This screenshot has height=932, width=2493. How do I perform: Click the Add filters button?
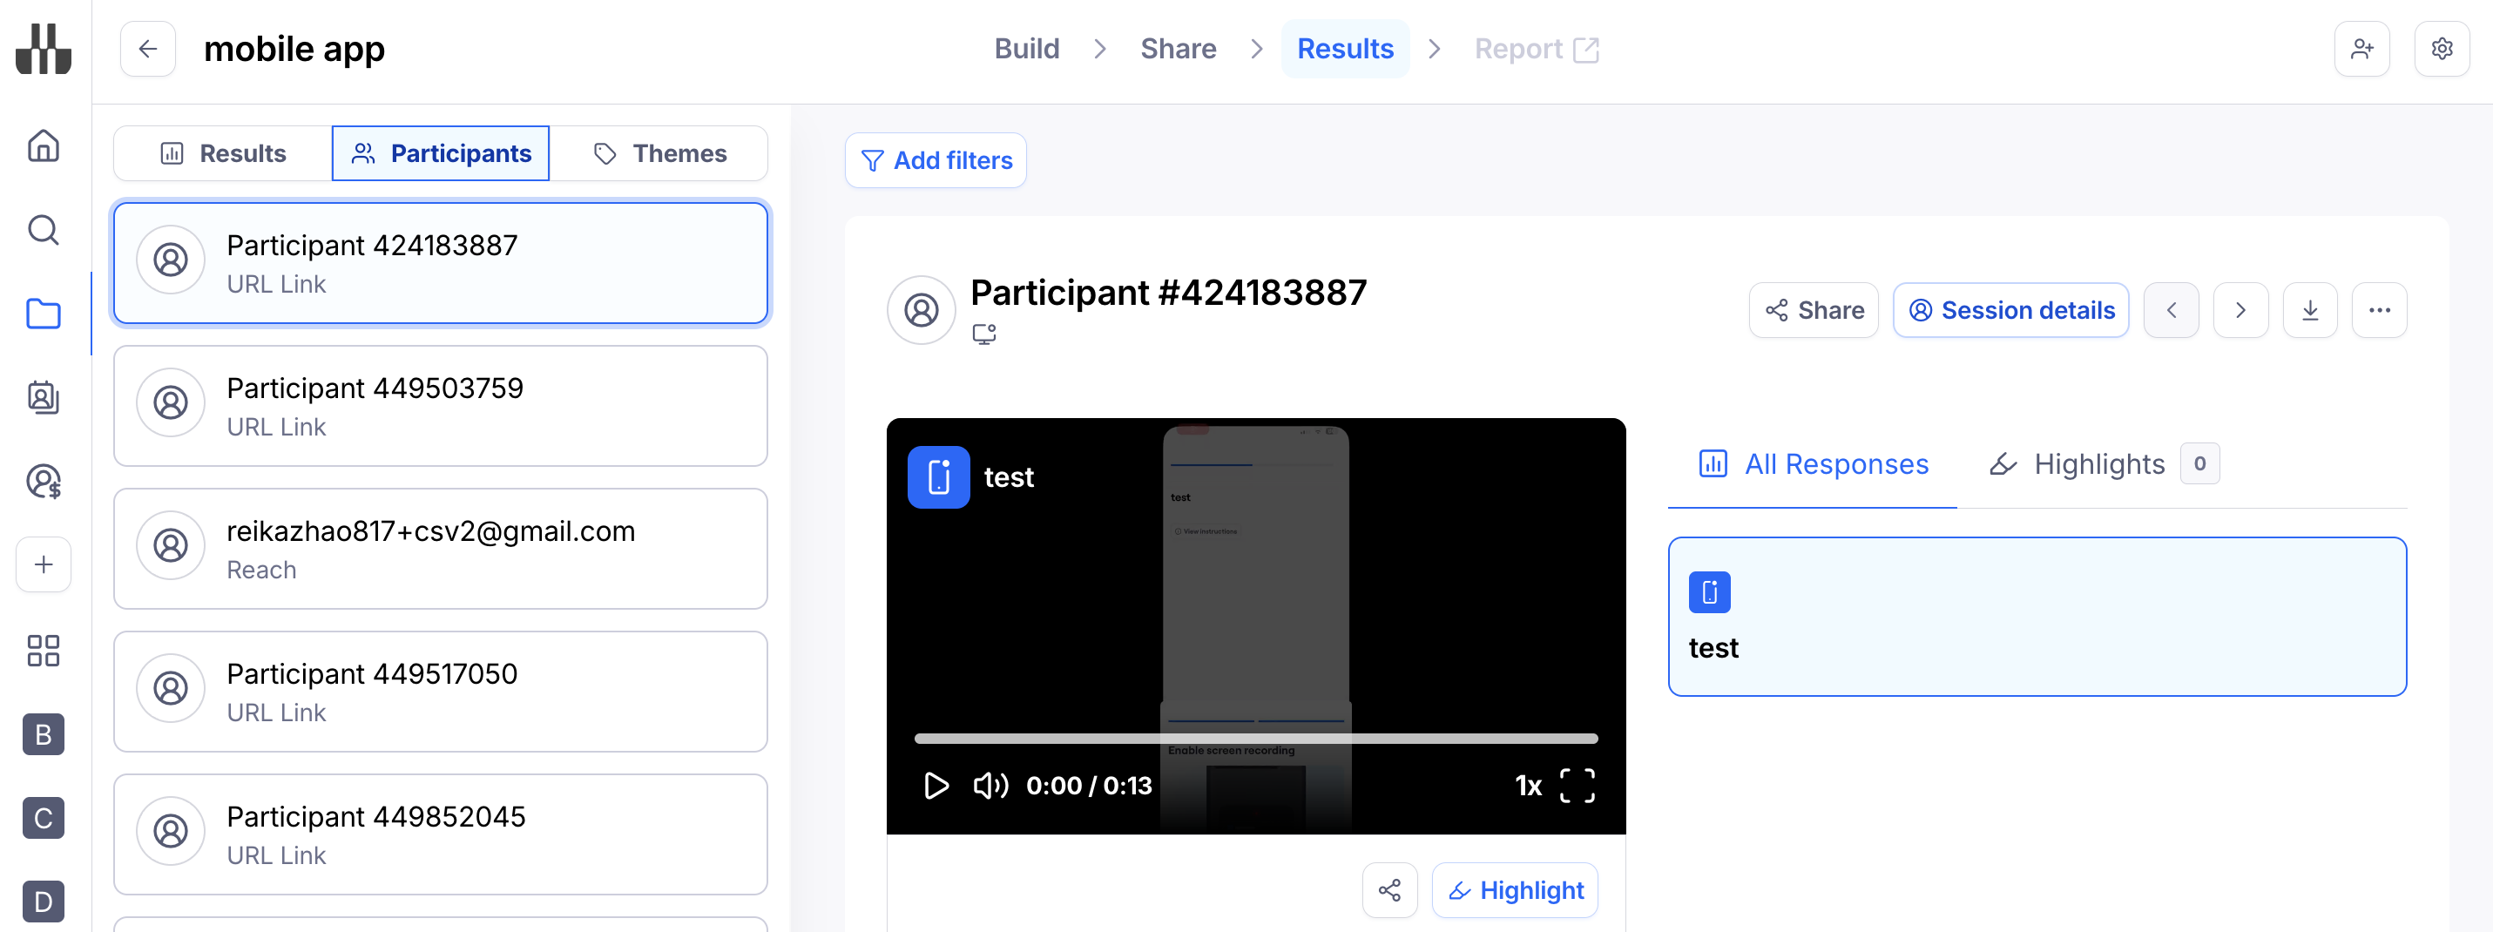[x=935, y=160]
